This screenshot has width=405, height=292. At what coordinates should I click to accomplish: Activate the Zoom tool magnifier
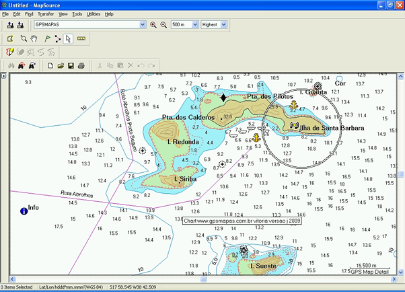pos(24,39)
